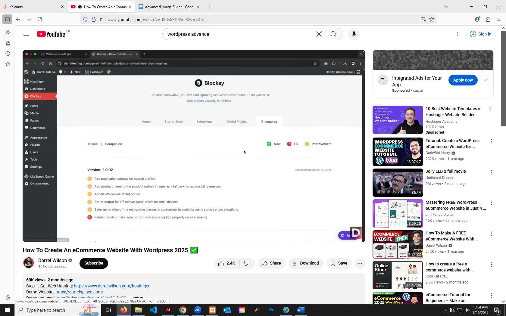This screenshot has height=316, width=506.
Task: Open the YouTube guide hamburger menu
Action: [x=26, y=34]
